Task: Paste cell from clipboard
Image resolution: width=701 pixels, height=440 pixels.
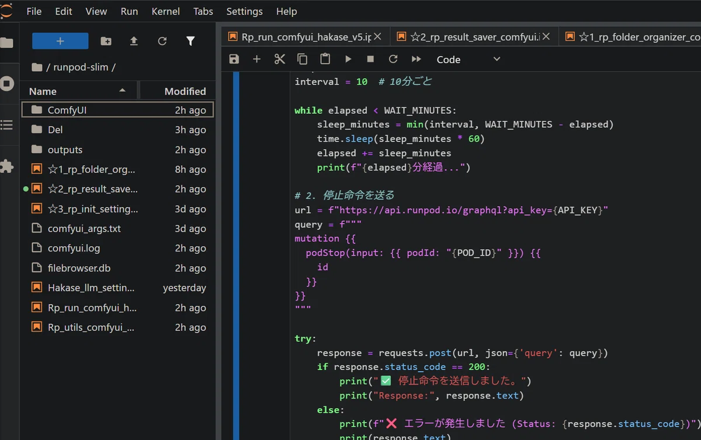Action: [x=325, y=59]
